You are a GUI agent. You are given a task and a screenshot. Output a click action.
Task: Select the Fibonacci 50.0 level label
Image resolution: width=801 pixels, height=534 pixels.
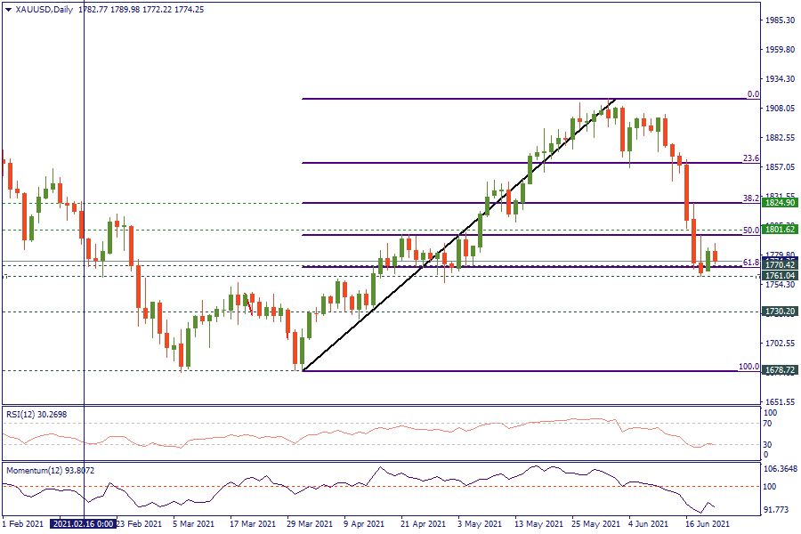point(750,230)
